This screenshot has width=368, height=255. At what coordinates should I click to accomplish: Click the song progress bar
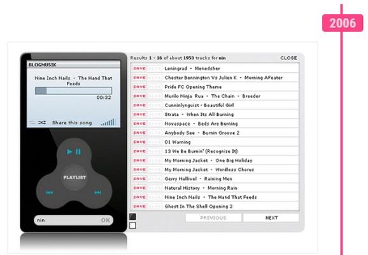[x=73, y=91]
